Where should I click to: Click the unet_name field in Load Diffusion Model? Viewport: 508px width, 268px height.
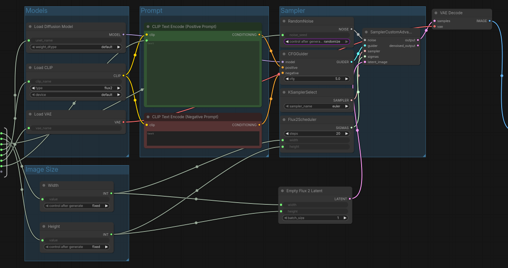point(76,41)
